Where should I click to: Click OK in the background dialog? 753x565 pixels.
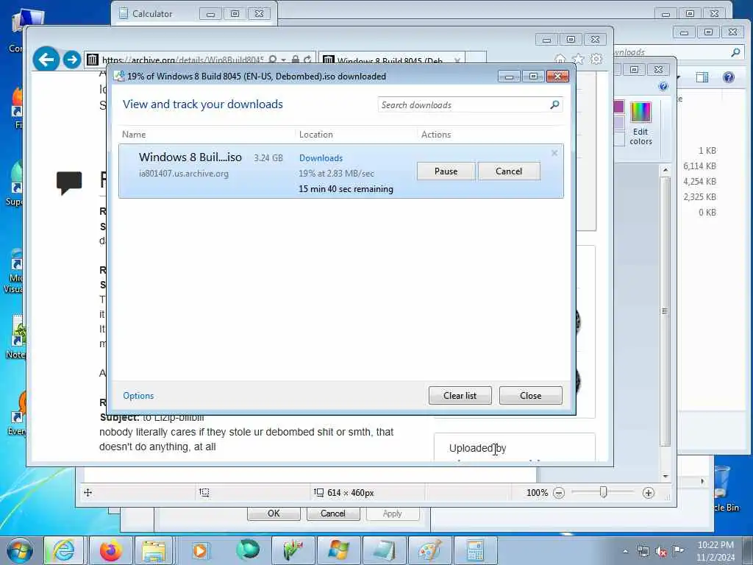(274, 513)
